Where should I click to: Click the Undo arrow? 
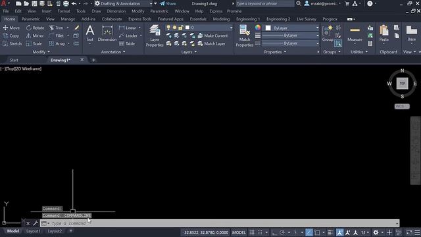[x=74, y=4]
